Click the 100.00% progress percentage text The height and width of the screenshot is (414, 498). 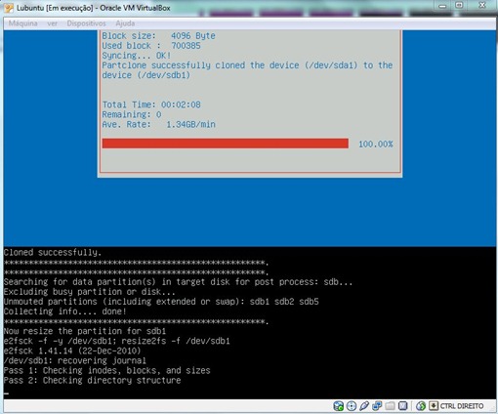[376, 145]
